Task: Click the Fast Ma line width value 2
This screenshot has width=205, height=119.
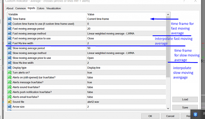Action: 88,43
